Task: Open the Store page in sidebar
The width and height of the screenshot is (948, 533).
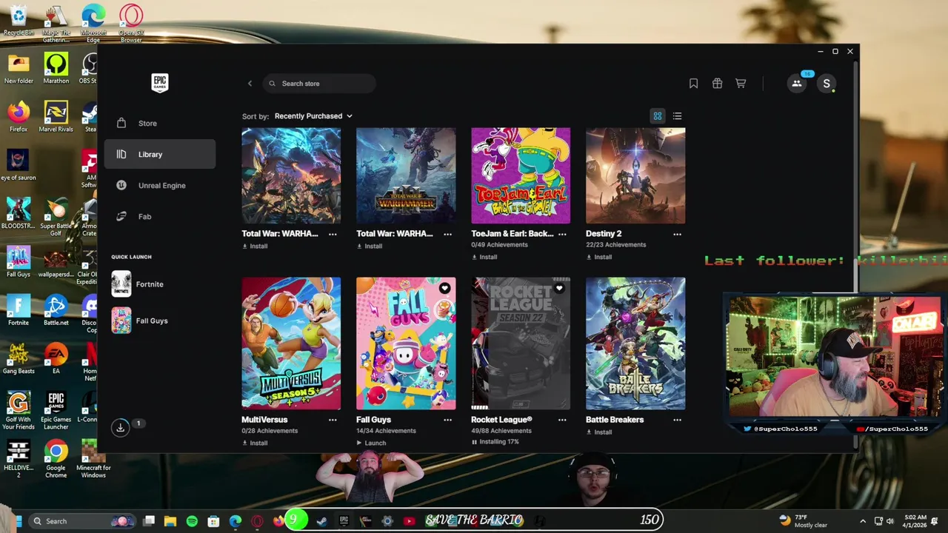Action: coord(160,124)
